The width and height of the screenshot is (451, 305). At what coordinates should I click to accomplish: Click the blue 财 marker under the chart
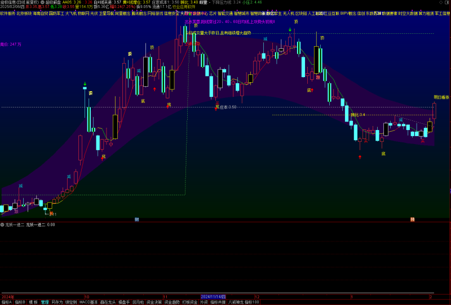pos(136,219)
